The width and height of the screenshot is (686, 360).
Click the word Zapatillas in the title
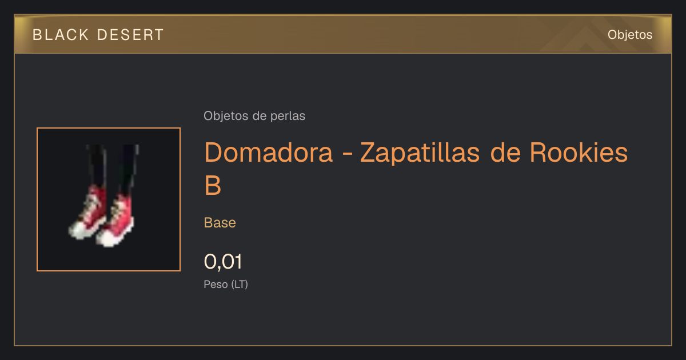coord(421,152)
